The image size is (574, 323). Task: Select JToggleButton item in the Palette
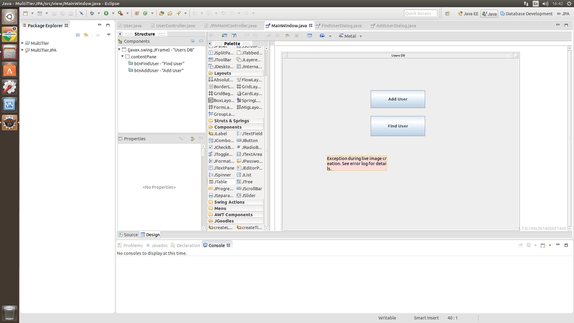coord(221,154)
